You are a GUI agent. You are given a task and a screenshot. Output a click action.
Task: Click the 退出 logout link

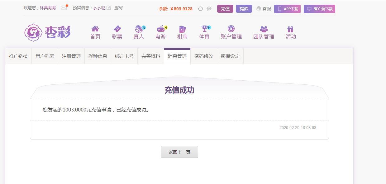(118, 8)
